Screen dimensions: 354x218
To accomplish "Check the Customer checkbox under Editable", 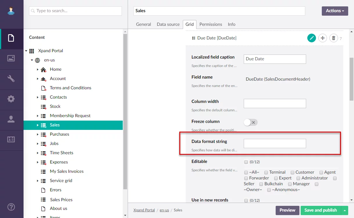I will [x=292, y=172].
